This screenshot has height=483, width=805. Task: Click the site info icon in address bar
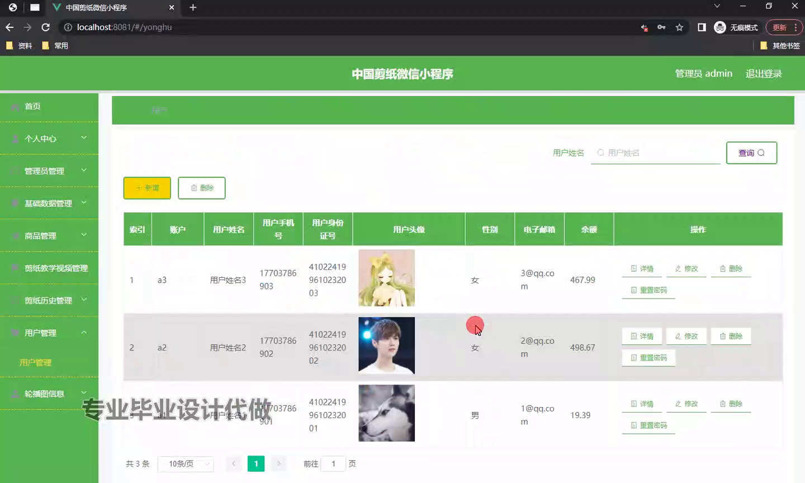click(x=68, y=27)
